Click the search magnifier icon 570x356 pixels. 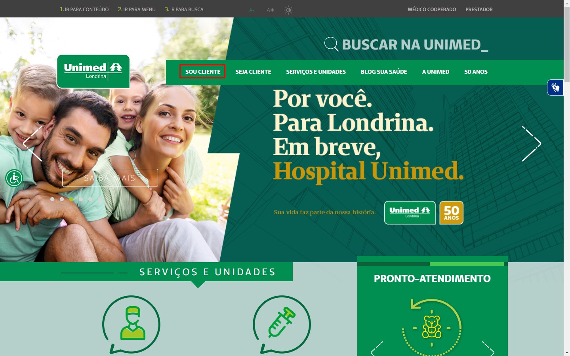point(331,44)
